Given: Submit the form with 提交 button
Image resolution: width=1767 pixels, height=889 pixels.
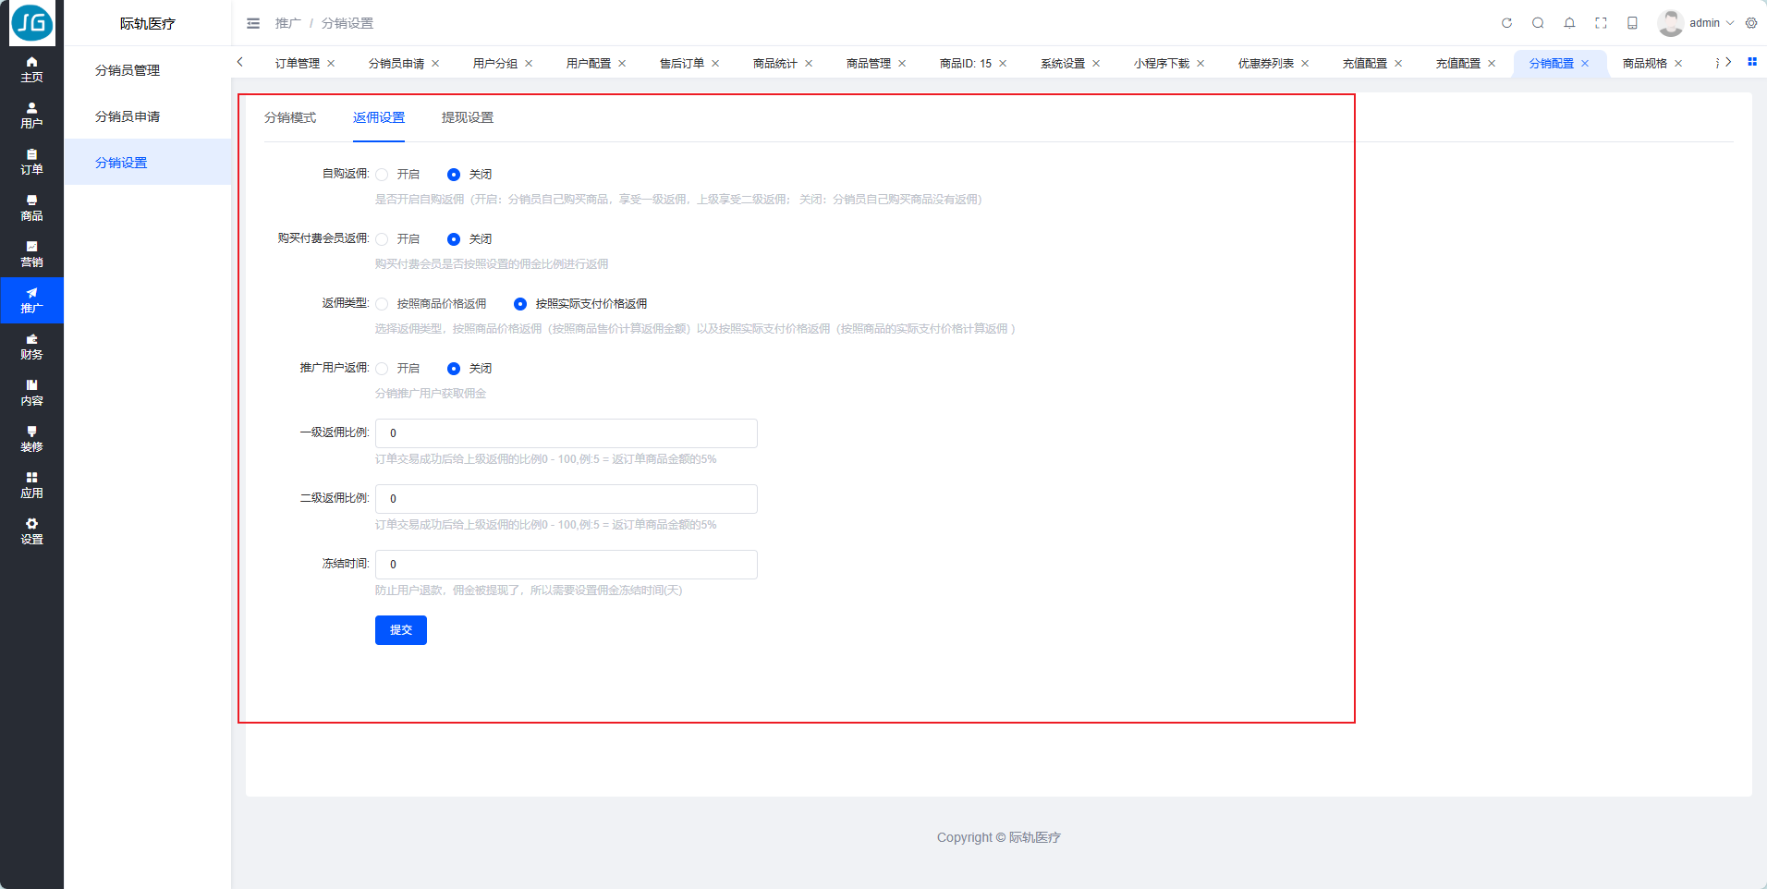Looking at the screenshot, I should [401, 630].
